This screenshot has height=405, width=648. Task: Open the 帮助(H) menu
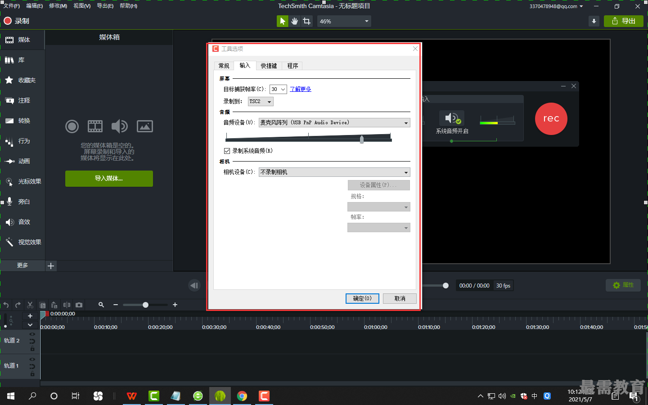pyautogui.click(x=129, y=6)
